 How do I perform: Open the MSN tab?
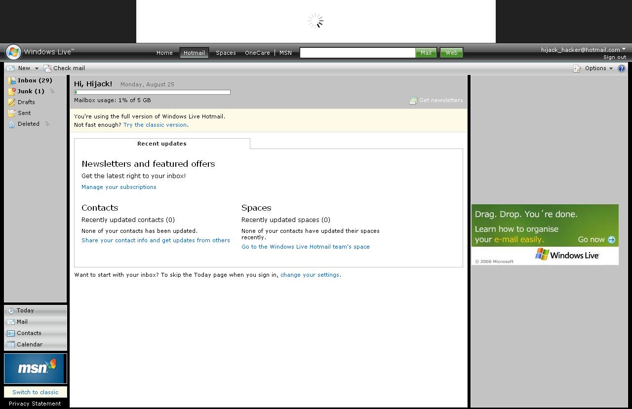(285, 53)
